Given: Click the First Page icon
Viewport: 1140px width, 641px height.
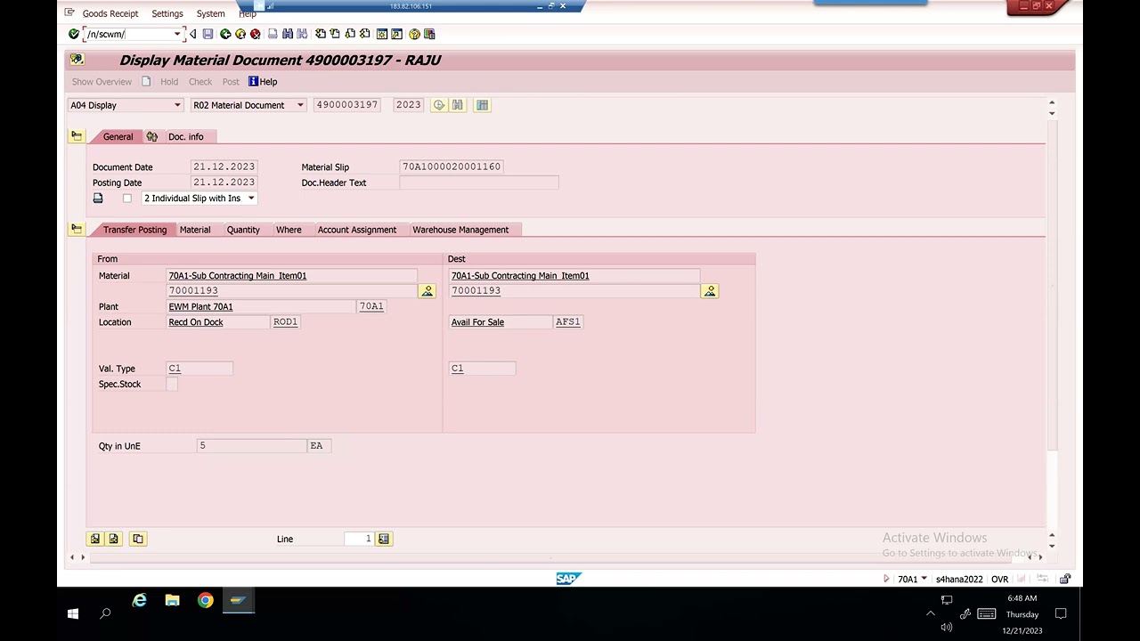Looking at the screenshot, I should (320, 34).
